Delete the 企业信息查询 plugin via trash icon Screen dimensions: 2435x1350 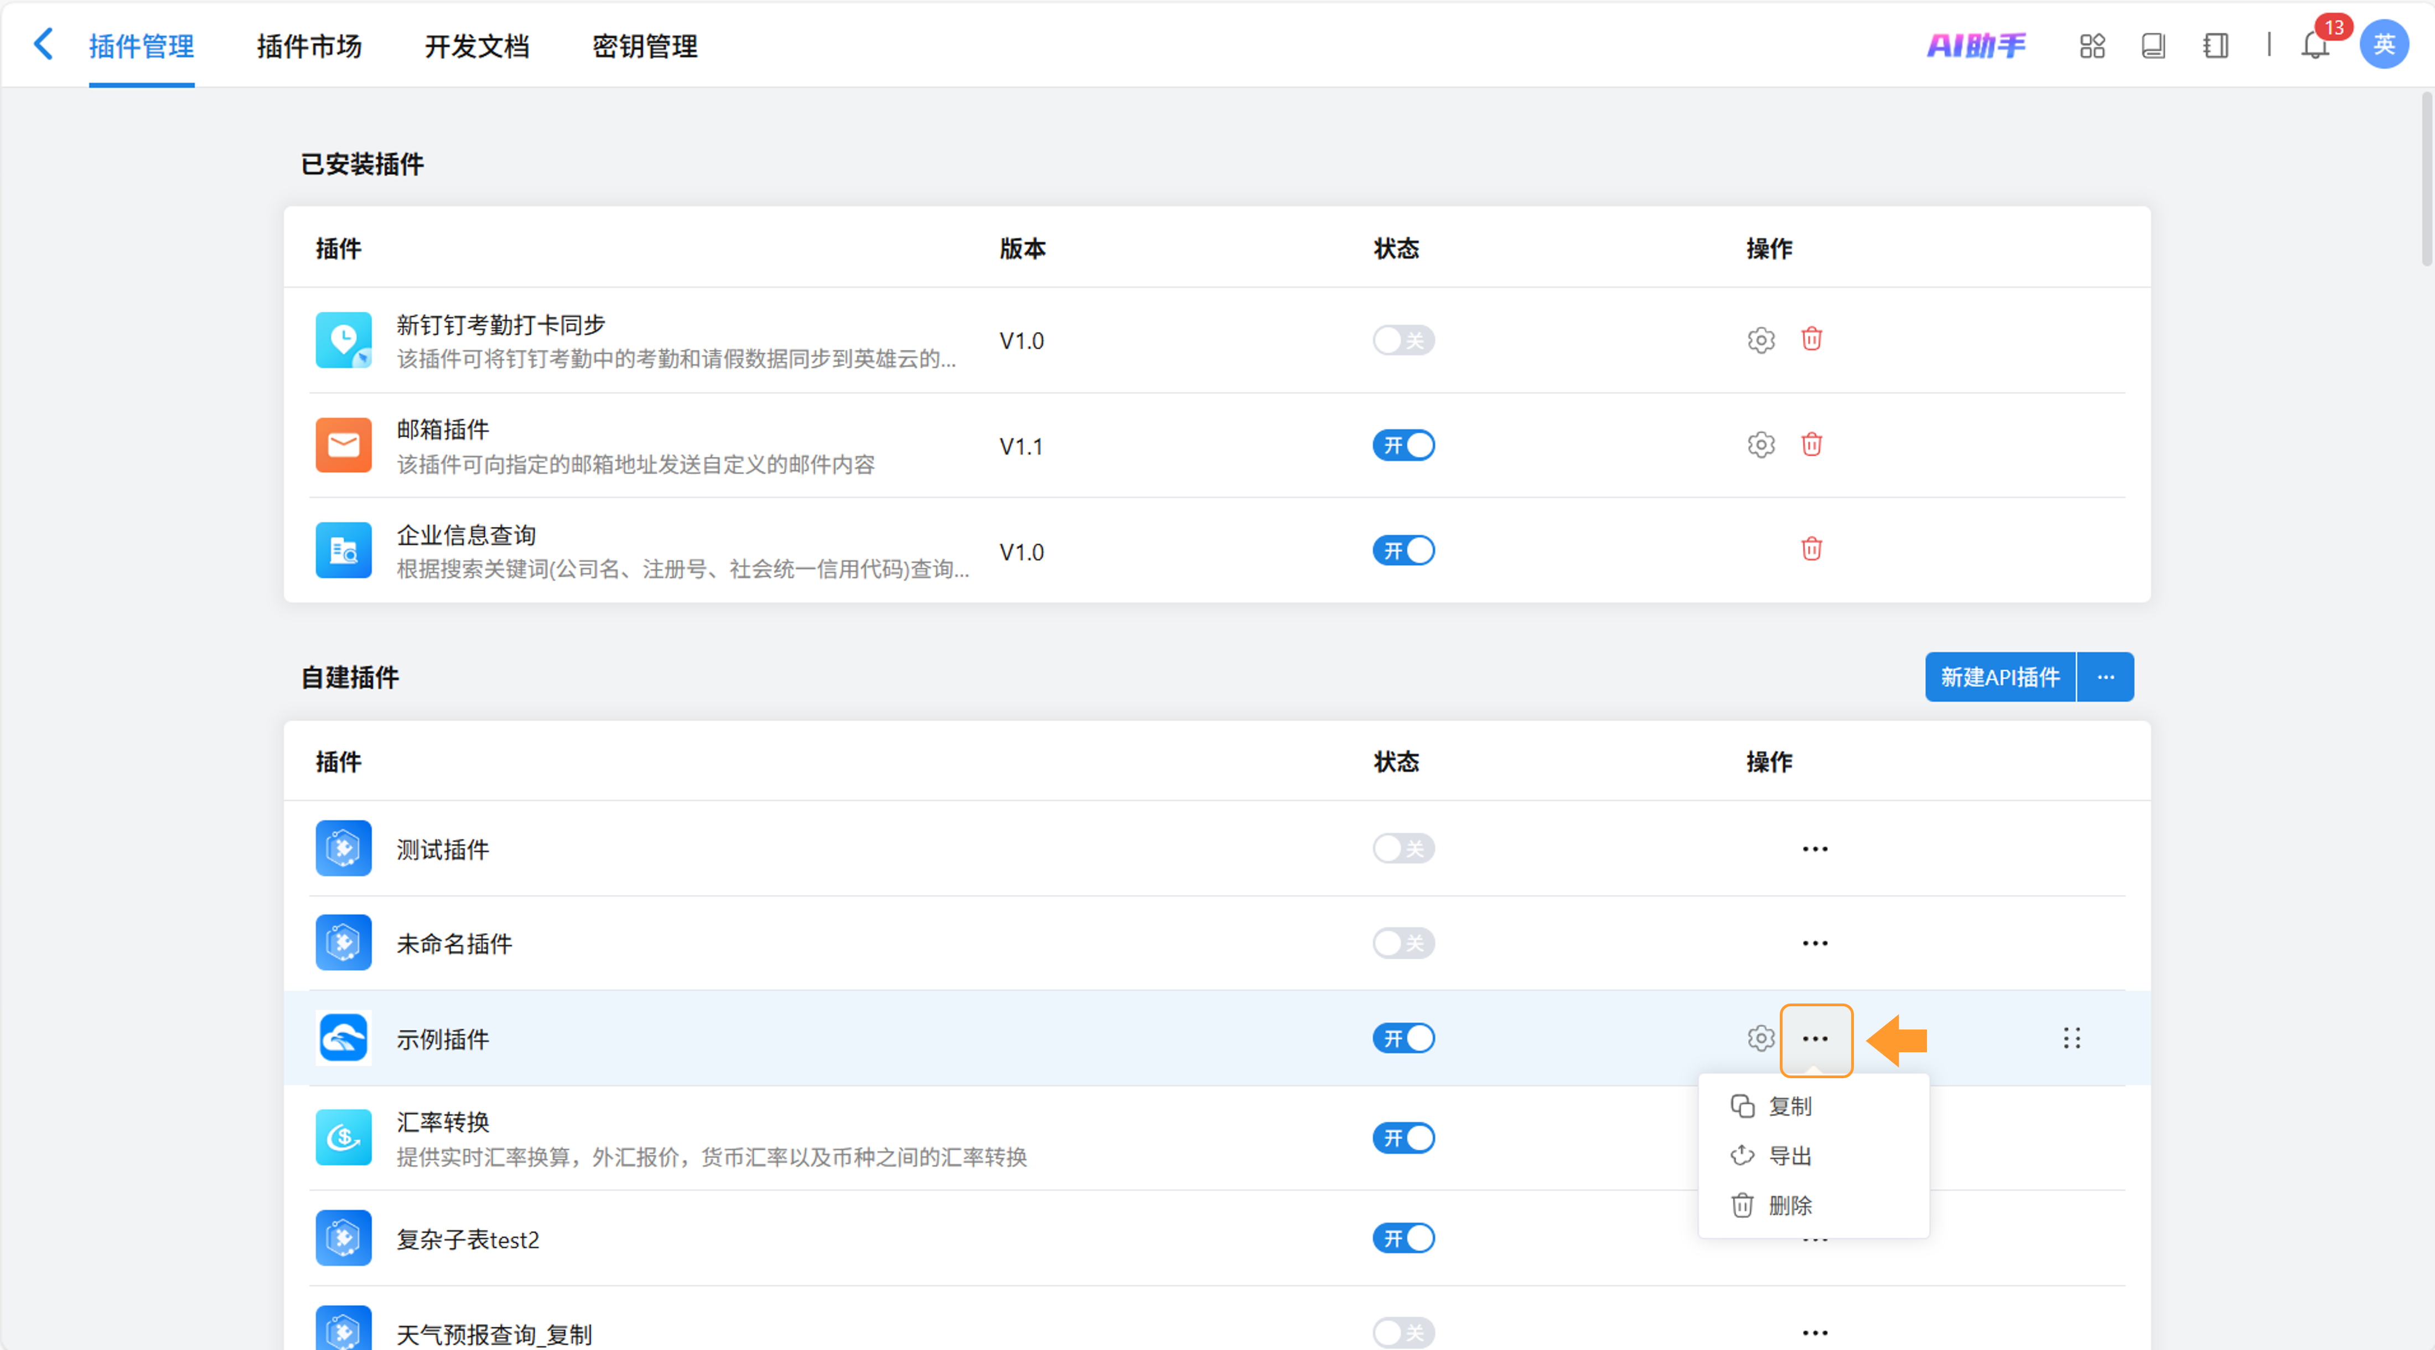coord(1811,549)
